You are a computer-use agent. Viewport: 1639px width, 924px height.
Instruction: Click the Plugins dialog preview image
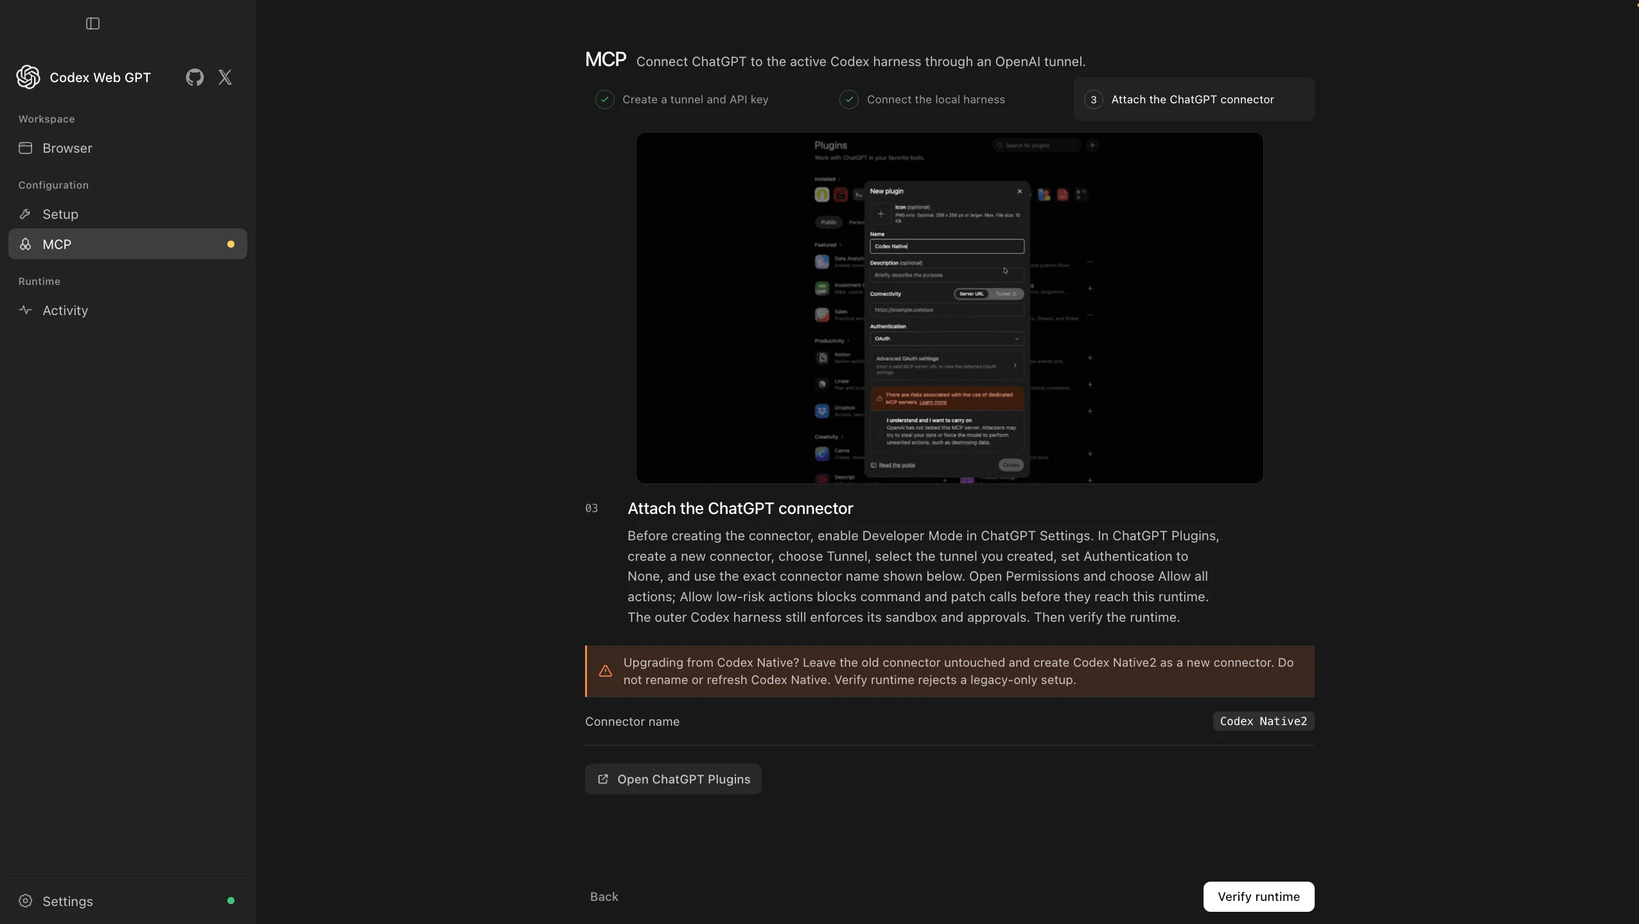pos(949,308)
